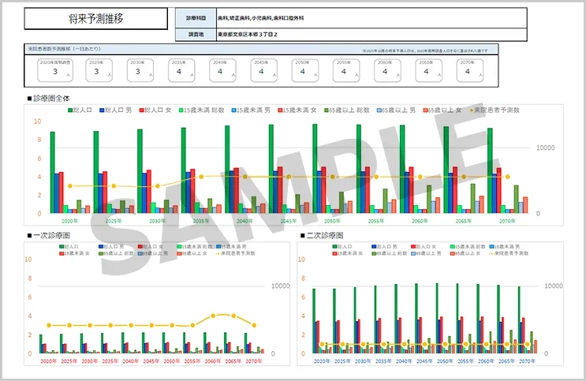Click 15歳未満 総数 legend entry in 診療圏全体 chart
The image size is (586, 381).
(201, 110)
